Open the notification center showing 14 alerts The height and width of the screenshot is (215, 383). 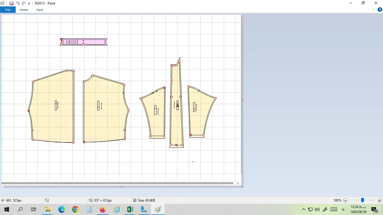point(374,209)
